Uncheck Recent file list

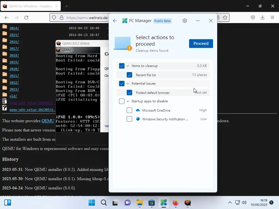(x=129, y=75)
